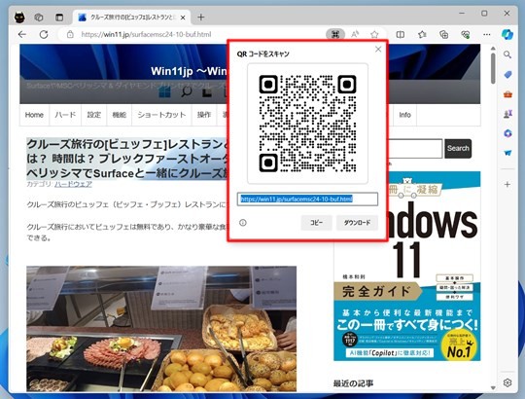This screenshot has width=525, height=399.
Task: Toggle vertical tabs icon in title bar
Action: (x=59, y=18)
